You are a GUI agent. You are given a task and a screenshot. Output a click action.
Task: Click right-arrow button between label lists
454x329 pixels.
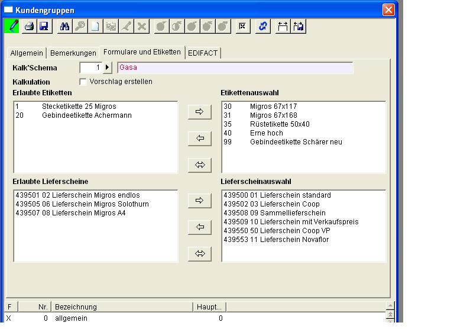tap(199, 112)
